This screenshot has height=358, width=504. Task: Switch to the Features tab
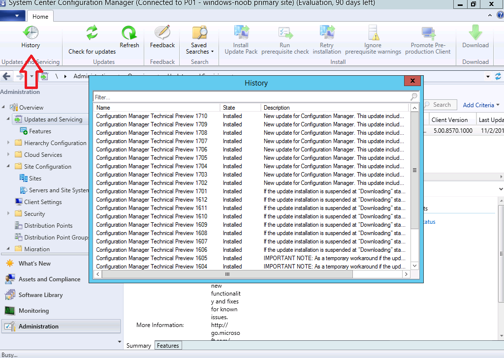(x=168, y=346)
